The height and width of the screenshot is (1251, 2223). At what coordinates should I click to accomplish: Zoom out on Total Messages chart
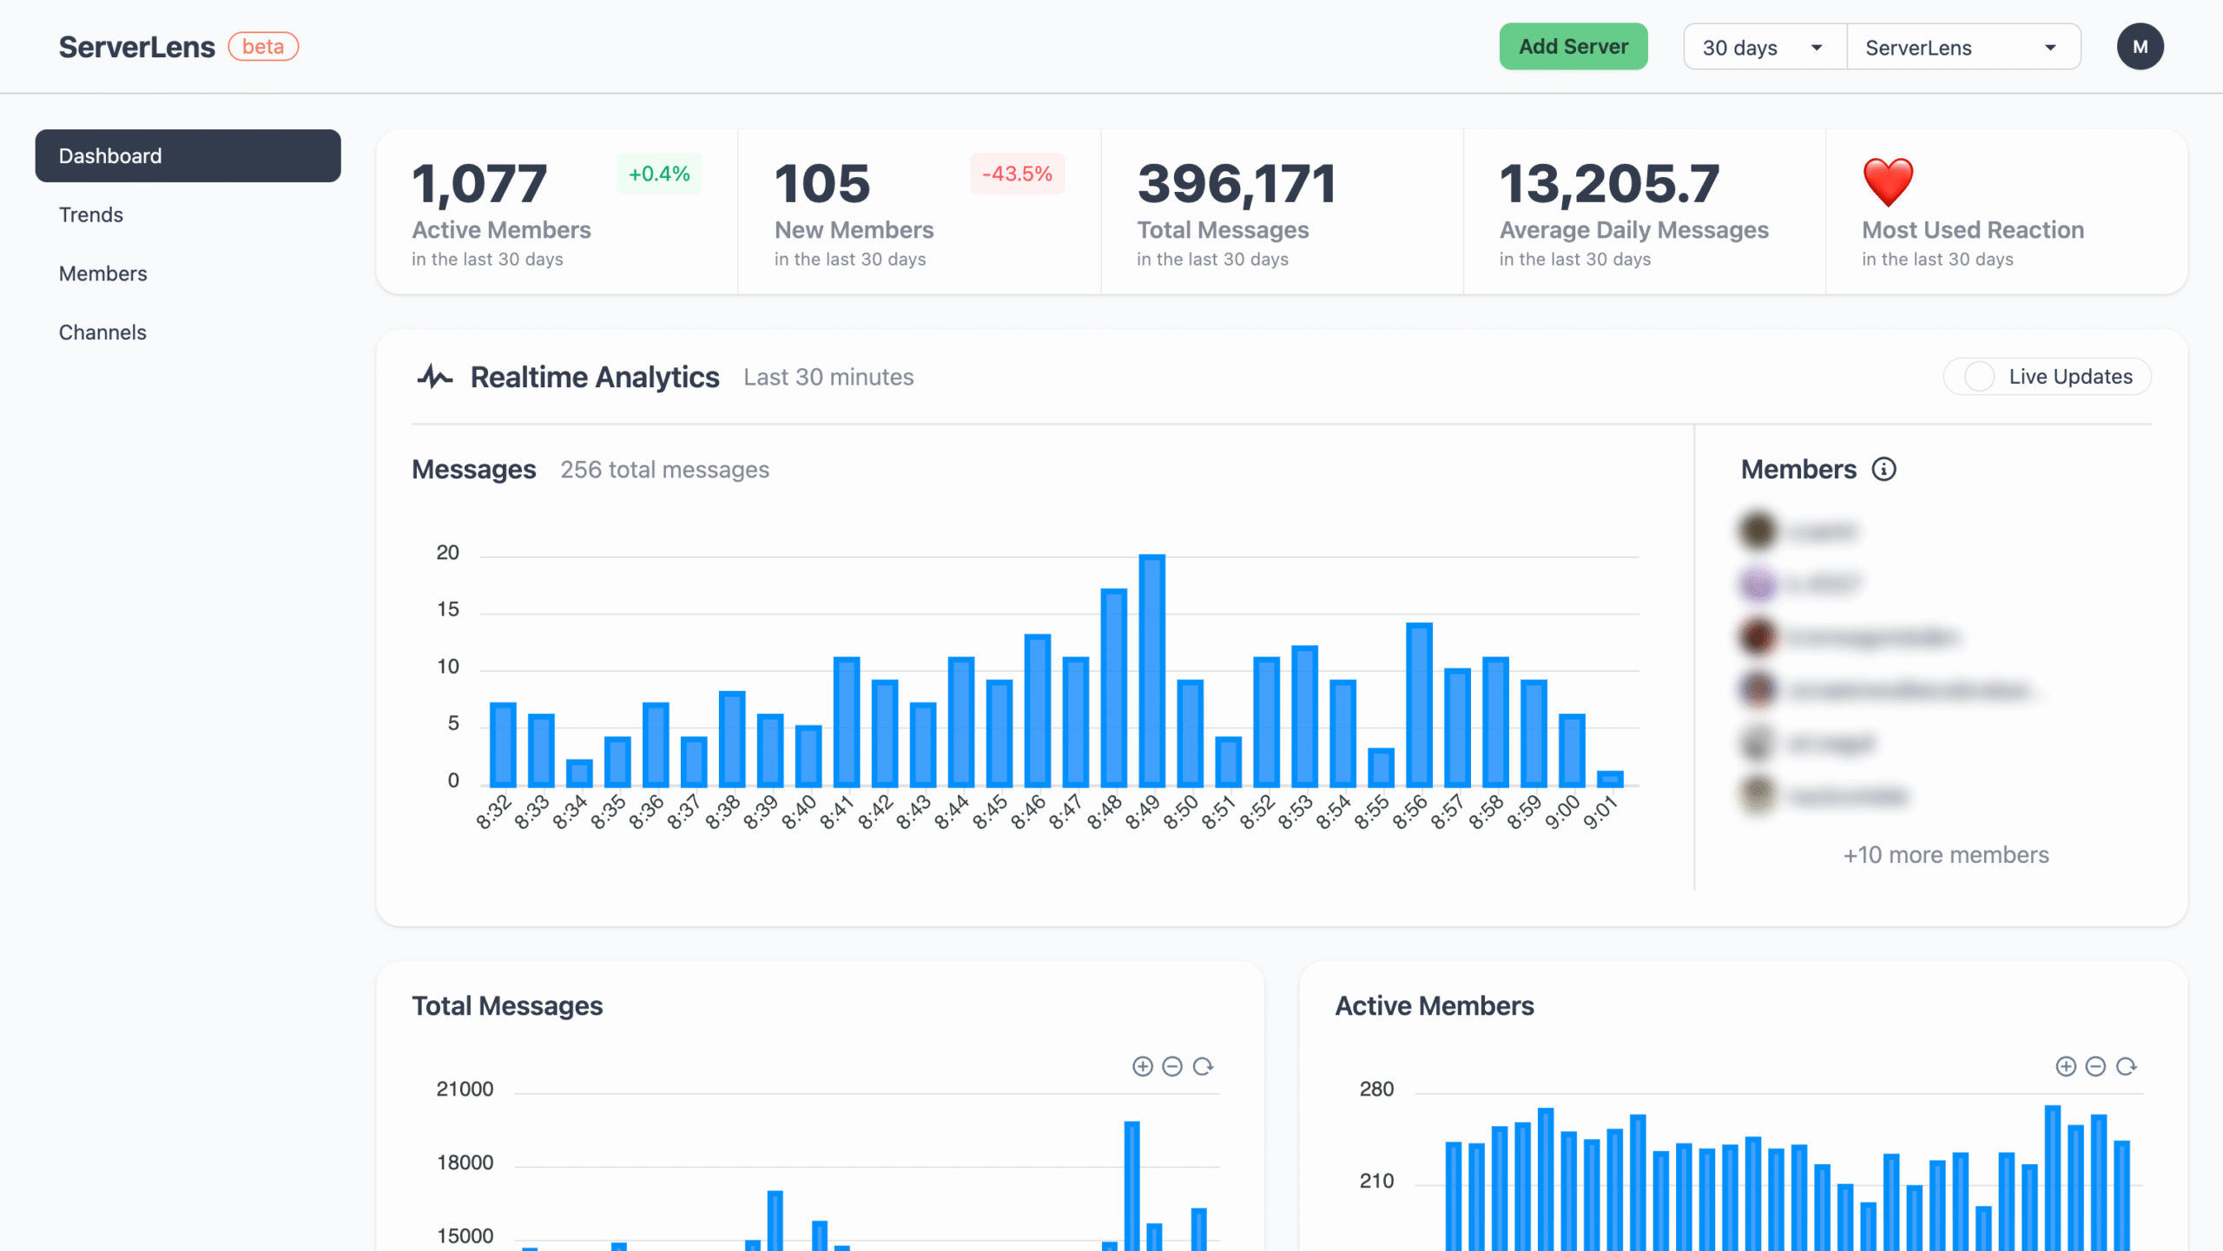(x=1172, y=1066)
